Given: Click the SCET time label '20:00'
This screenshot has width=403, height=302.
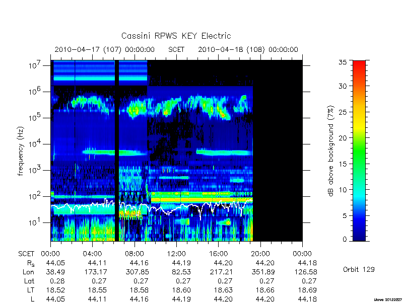Looking at the screenshot, I should (260, 254).
